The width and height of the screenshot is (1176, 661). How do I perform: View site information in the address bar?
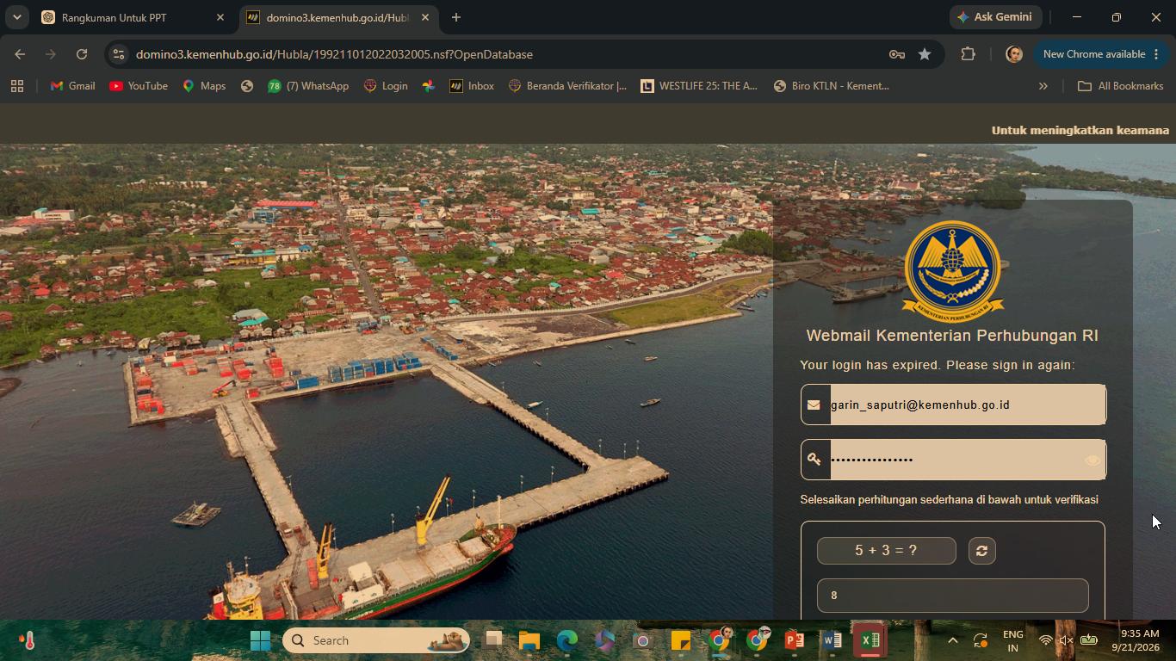tap(119, 54)
